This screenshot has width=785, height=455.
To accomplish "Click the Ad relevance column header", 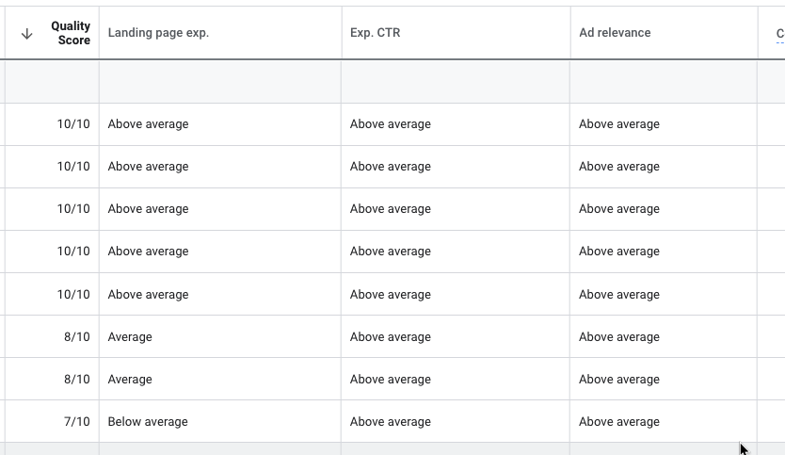I will coord(615,33).
